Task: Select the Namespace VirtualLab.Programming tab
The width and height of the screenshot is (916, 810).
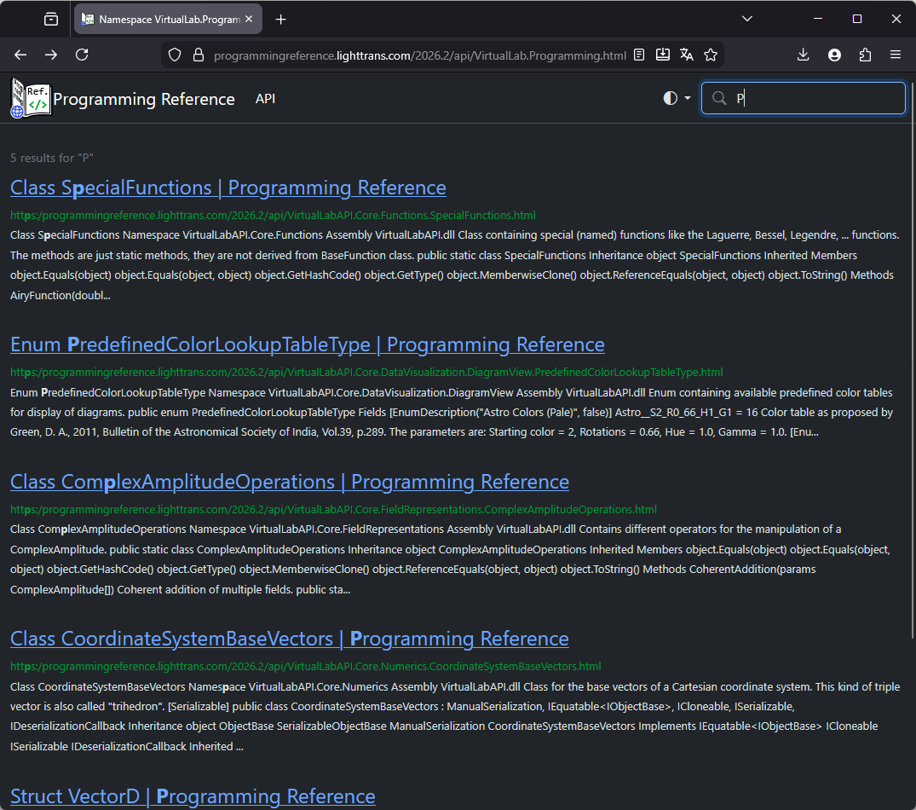Action: click(168, 20)
